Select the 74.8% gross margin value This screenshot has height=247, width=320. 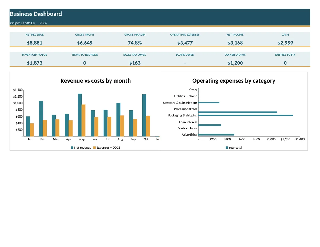[x=135, y=43]
